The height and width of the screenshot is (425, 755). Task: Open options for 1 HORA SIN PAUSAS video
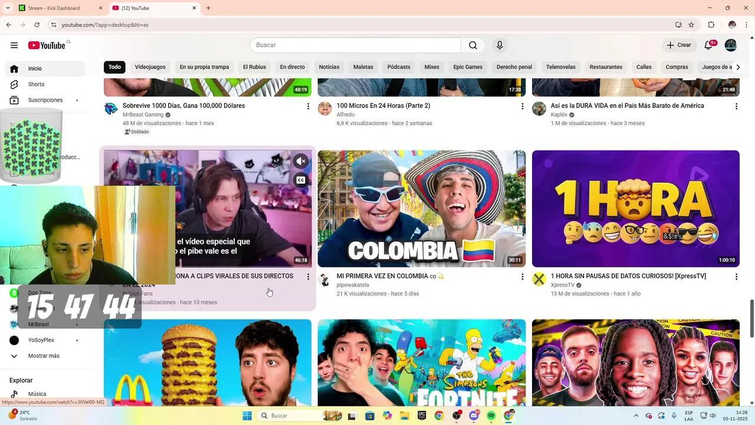[x=736, y=276]
